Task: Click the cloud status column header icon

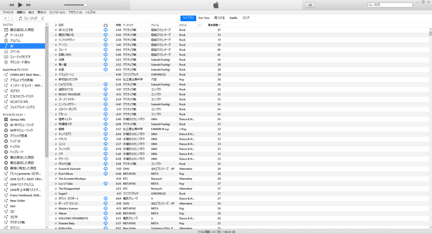Action: pyautogui.click(x=105, y=25)
